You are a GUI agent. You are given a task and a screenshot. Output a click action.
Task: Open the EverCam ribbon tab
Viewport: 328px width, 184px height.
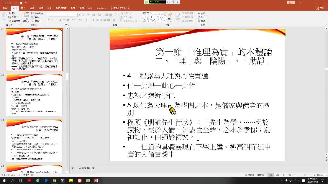pyautogui.click(x=102, y=8)
